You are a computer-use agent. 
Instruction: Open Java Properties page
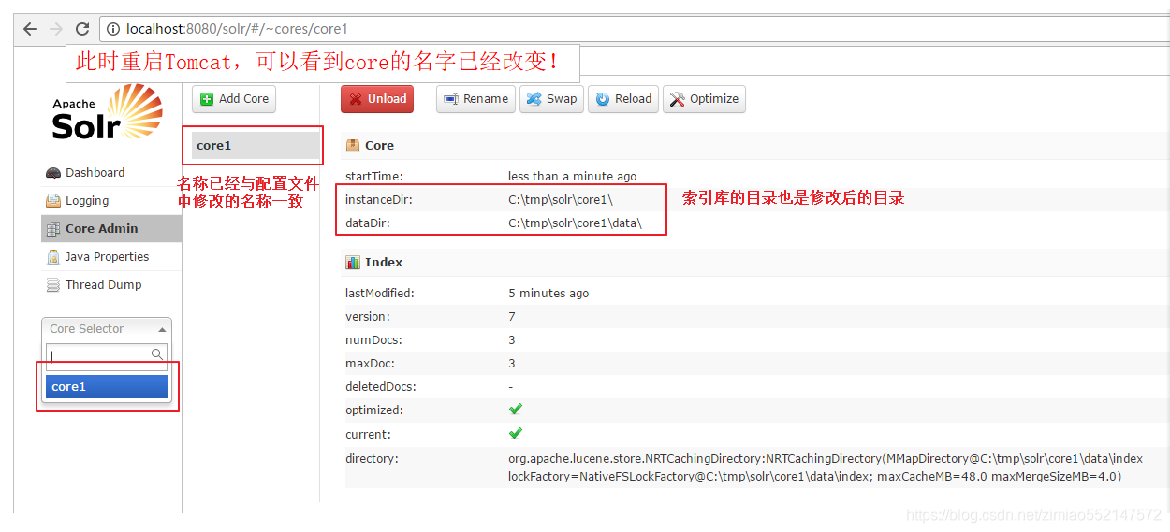107,256
